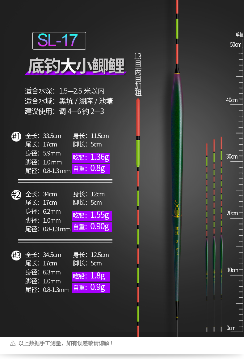Image resolution: width=244 pixels, height=363 pixels.
Task: Click the 10cm ruler mark
Action: coord(233,270)
